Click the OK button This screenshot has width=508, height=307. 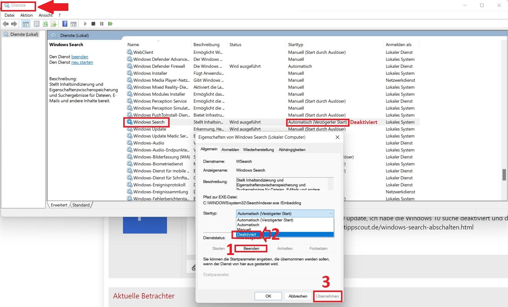268,296
